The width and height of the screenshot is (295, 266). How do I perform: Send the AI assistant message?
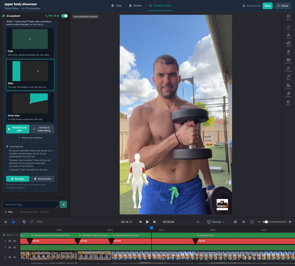point(63,204)
